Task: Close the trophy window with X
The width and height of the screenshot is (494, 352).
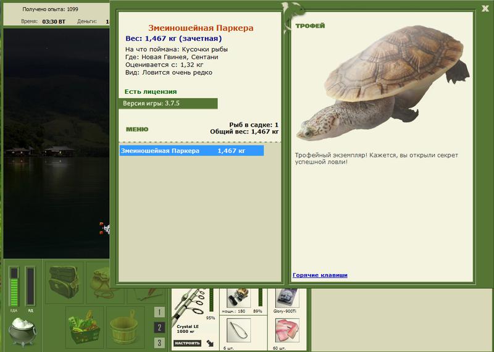Action: 485,9
